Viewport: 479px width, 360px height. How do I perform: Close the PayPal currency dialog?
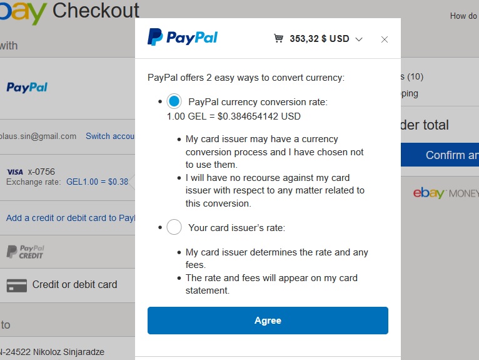(385, 39)
